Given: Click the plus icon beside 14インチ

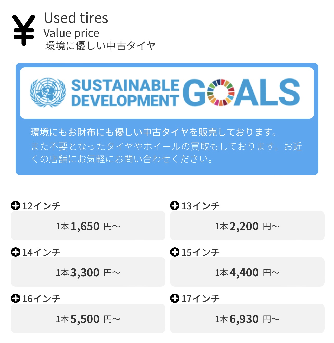Looking at the screenshot, I should point(16,252).
